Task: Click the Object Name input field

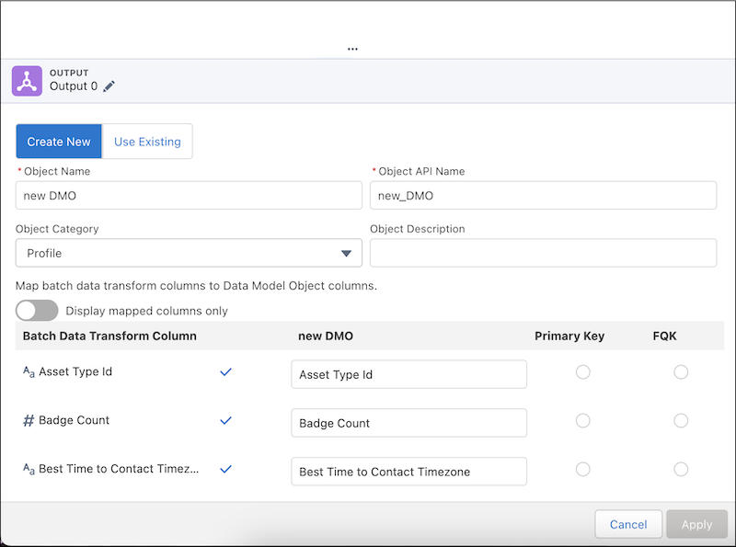Action: coord(189,196)
